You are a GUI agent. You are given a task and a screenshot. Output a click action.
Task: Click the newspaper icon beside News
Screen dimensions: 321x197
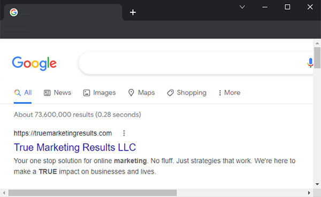[x=47, y=93]
